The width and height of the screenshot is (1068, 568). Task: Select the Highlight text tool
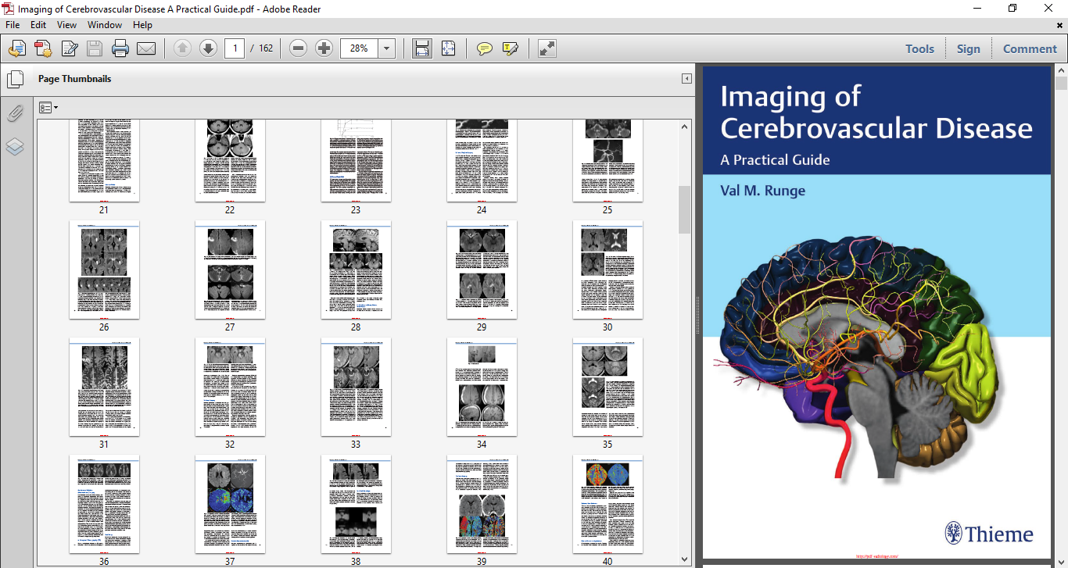[511, 48]
